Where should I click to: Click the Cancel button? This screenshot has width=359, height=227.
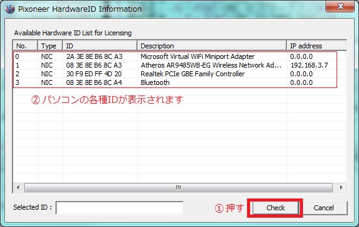click(x=324, y=208)
